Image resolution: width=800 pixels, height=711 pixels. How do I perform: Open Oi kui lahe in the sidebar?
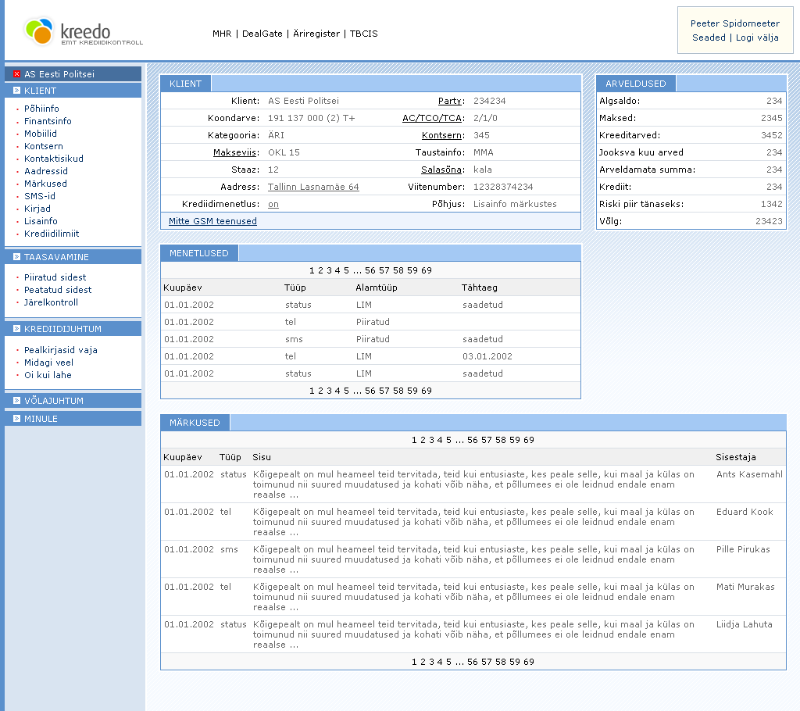[x=48, y=374]
